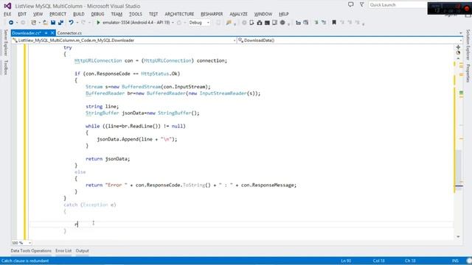Close the Downloader.cs tab
The width and height of the screenshot is (472, 265).
coord(52,33)
